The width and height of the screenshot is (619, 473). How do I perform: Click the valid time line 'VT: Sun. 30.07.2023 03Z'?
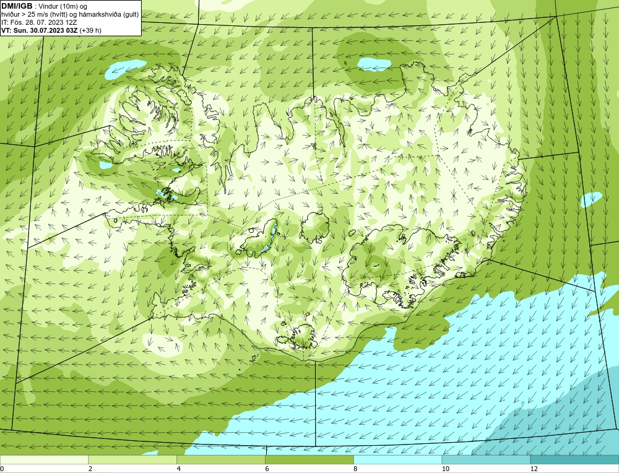click(40, 30)
